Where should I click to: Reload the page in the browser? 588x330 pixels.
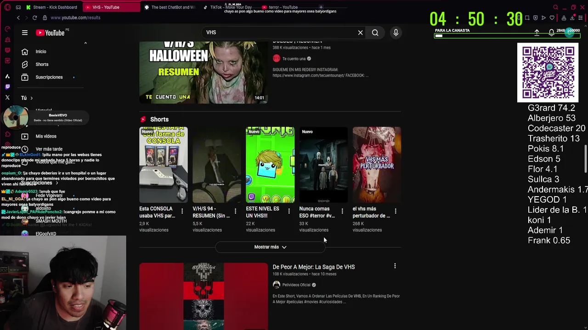(34, 17)
